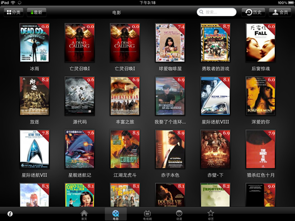Switch to the 电视剧 TV series tab
This screenshot has width=295, height=221.
point(147,215)
